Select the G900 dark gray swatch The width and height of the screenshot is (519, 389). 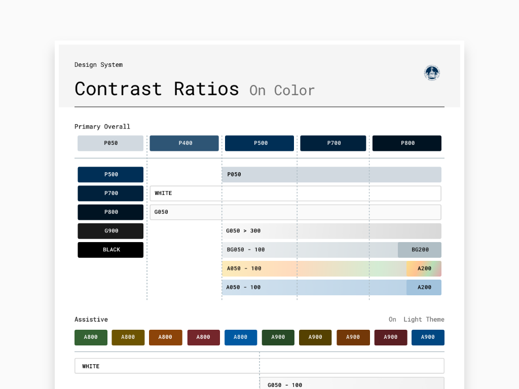(x=110, y=231)
